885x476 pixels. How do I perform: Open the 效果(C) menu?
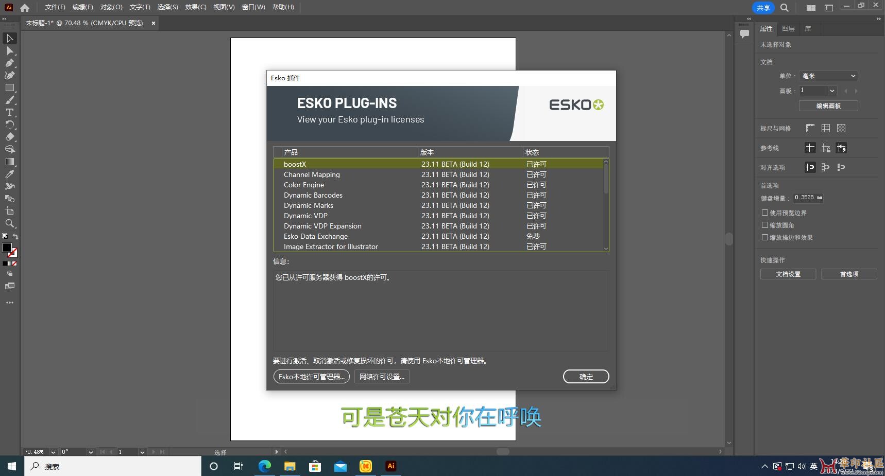[196, 7]
